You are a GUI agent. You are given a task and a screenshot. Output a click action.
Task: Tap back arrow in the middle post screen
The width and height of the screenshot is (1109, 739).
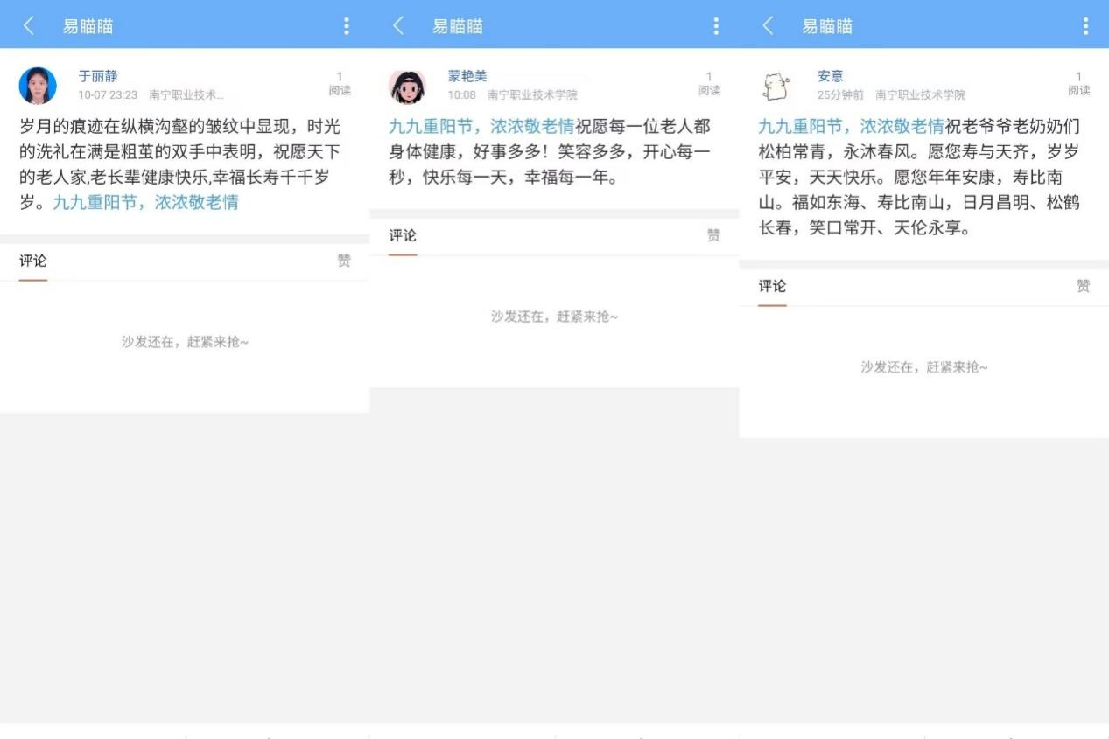(398, 26)
